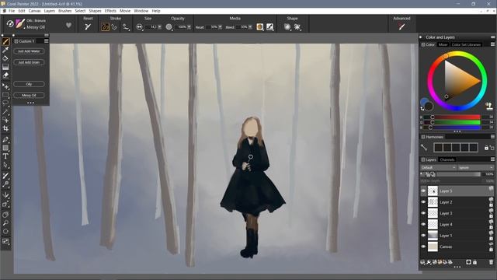Select the Brush tool in the toolbox
This screenshot has width=497, height=280.
click(x=5, y=41)
